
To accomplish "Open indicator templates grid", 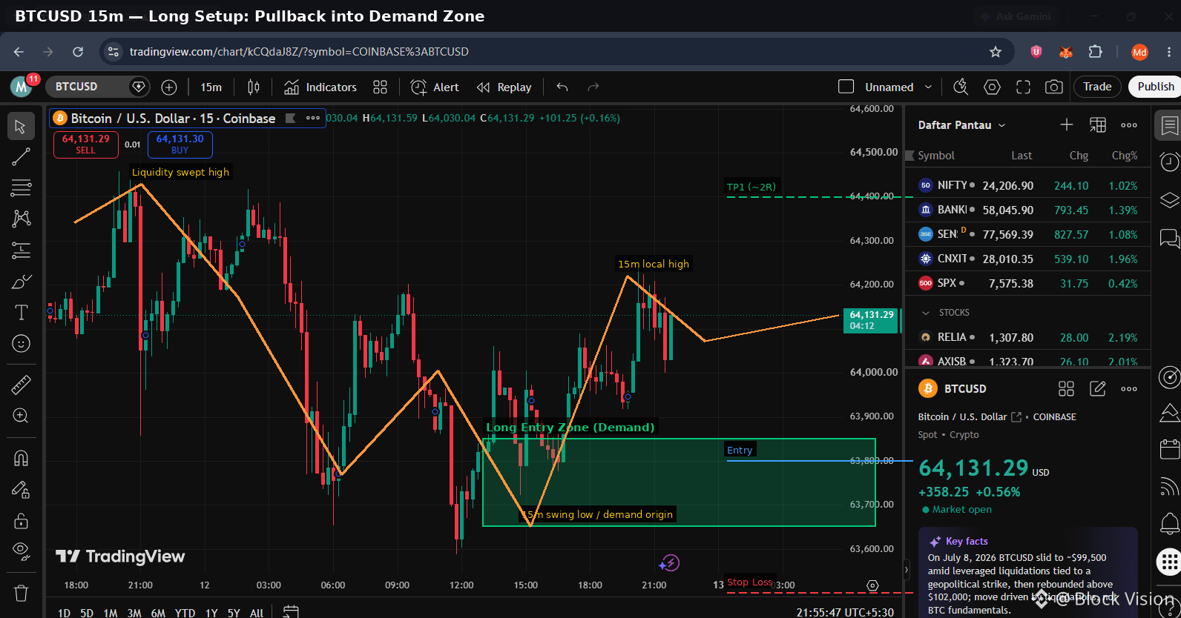I will tap(380, 87).
